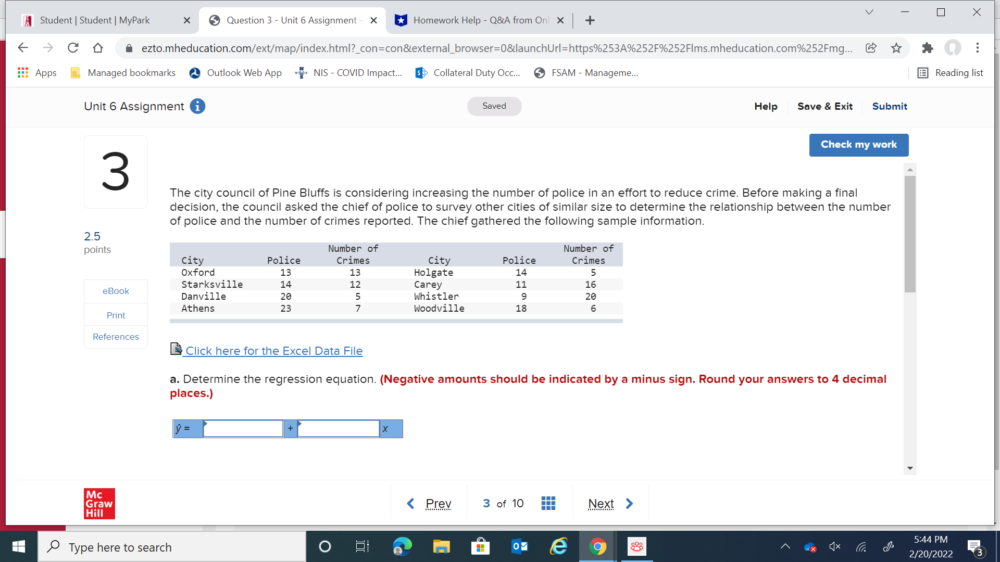Open the eBook resource link
1000x562 pixels.
[116, 291]
